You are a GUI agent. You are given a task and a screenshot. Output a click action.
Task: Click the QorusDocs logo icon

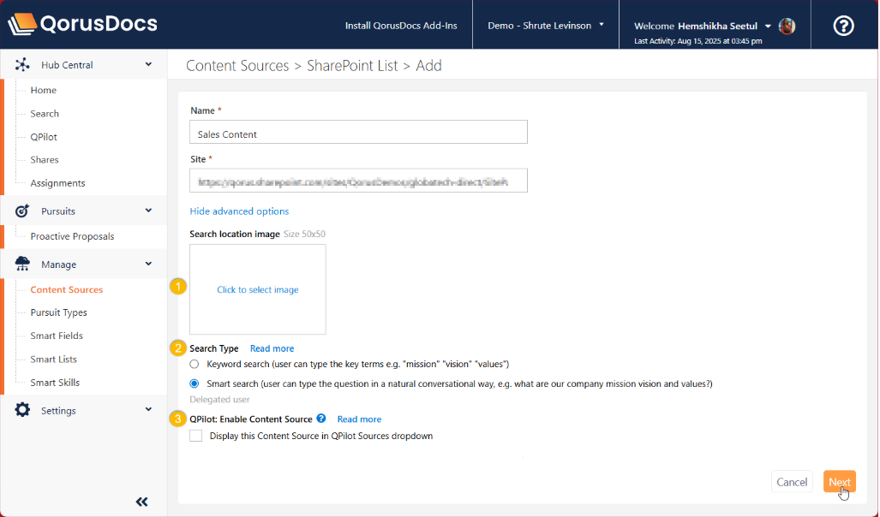(23, 24)
